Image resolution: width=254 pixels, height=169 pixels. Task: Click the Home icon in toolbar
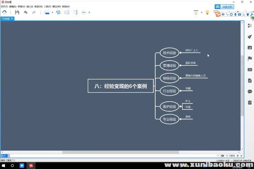pos(4,12)
